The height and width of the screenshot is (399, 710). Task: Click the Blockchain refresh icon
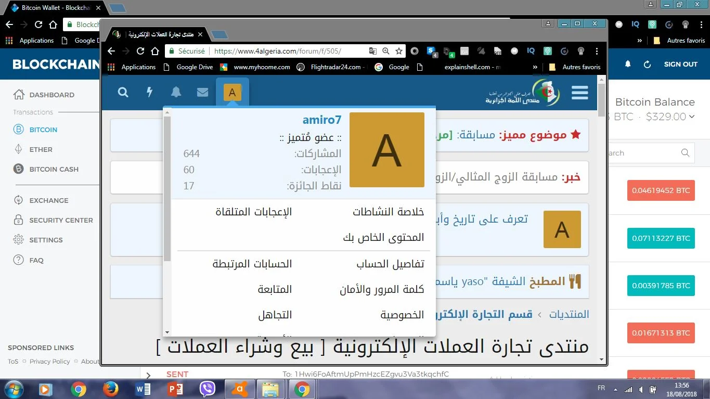click(x=647, y=65)
